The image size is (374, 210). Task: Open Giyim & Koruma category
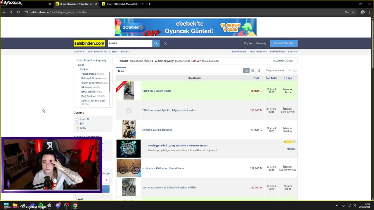pos(91,83)
